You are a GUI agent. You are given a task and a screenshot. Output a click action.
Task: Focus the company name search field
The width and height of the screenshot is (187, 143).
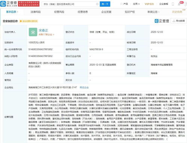71,4
